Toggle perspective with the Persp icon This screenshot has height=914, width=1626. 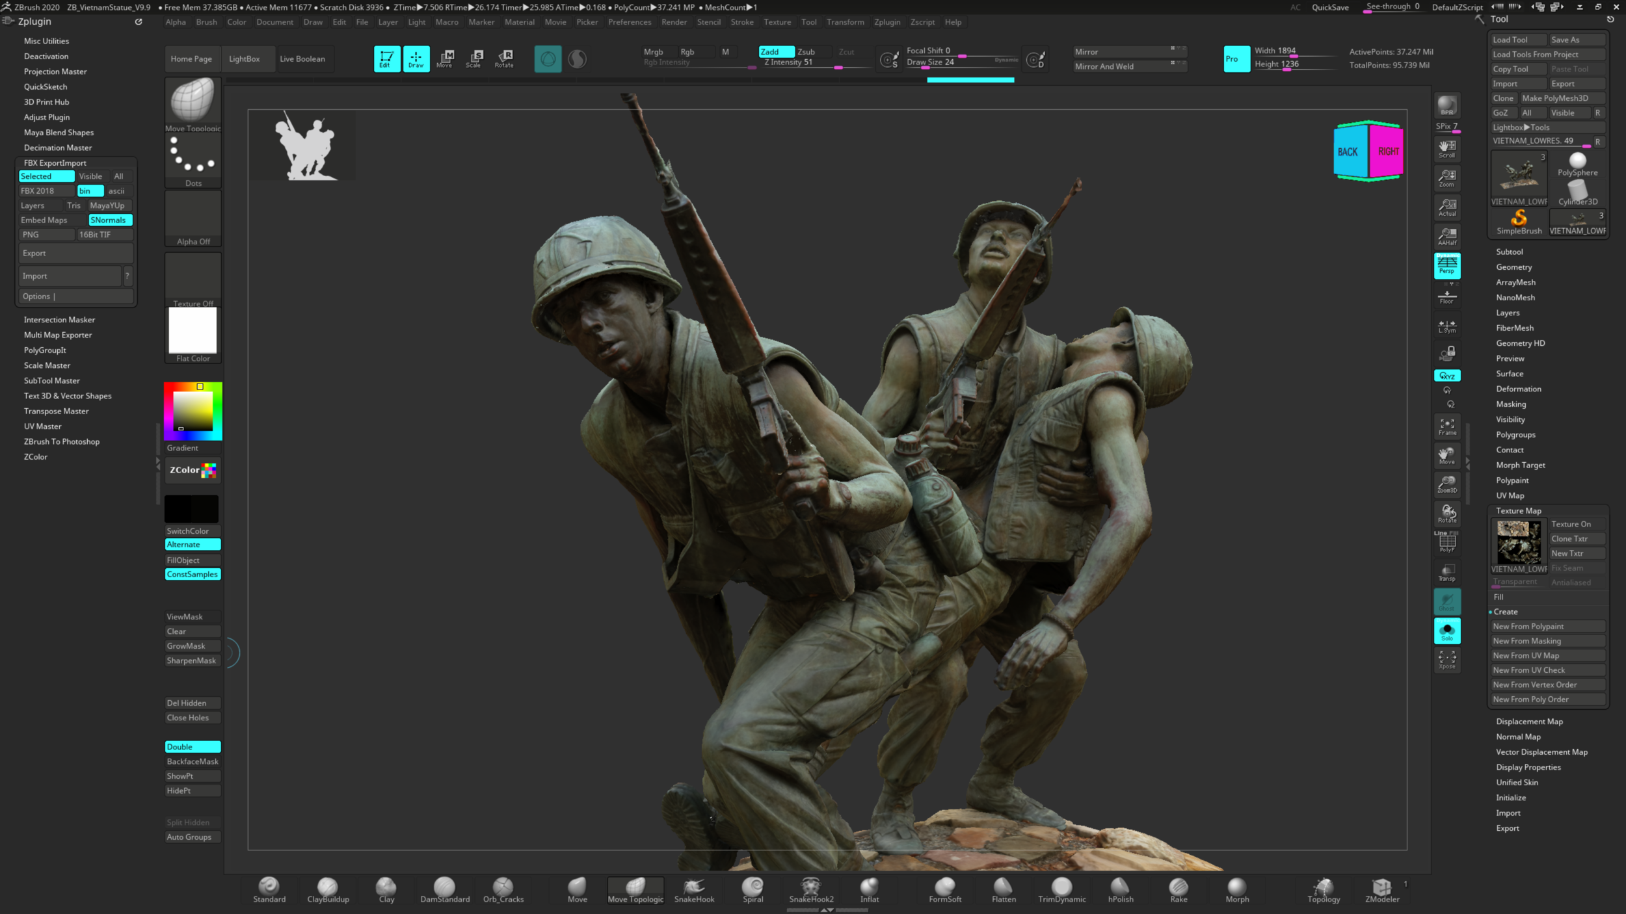pyautogui.click(x=1447, y=265)
